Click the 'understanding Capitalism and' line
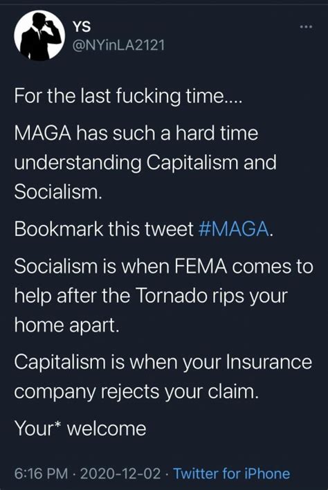 [145, 163]
